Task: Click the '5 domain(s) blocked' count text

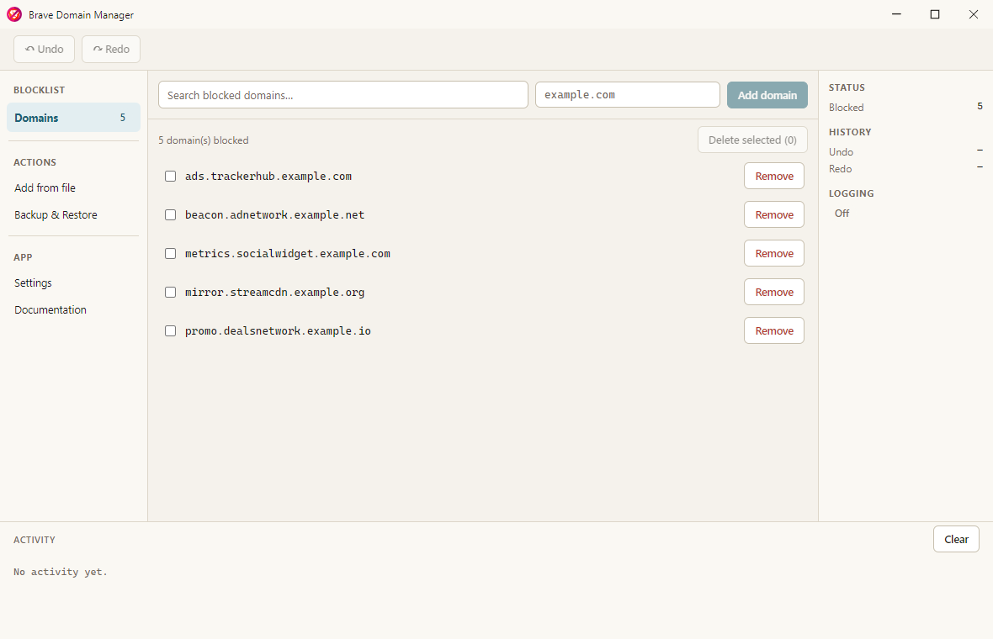Action: 204,140
